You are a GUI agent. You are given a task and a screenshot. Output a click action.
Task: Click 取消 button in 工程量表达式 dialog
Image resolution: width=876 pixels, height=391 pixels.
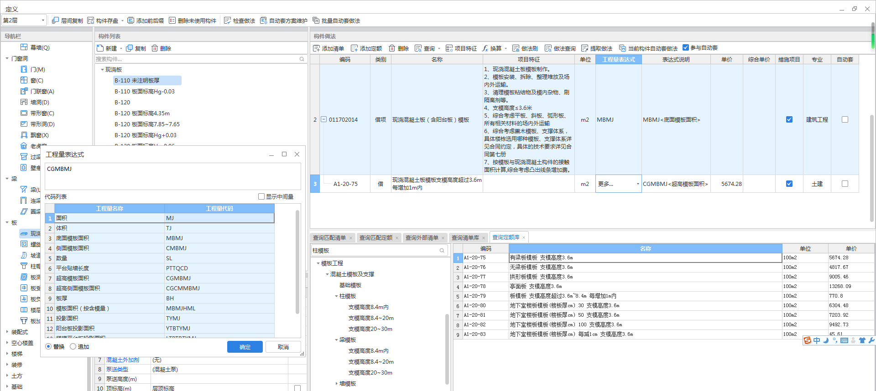(283, 347)
